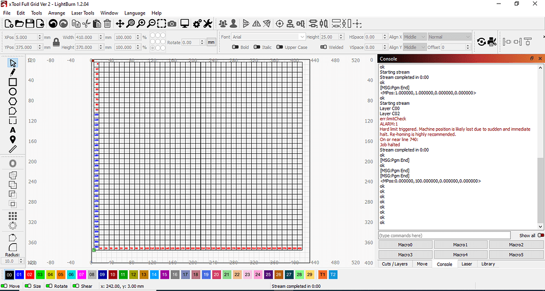Select the Draw Ellipse tool
The width and height of the screenshot is (545, 291).
(13, 92)
